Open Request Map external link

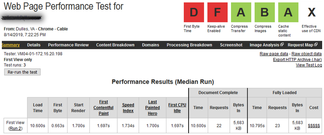click(303, 45)
